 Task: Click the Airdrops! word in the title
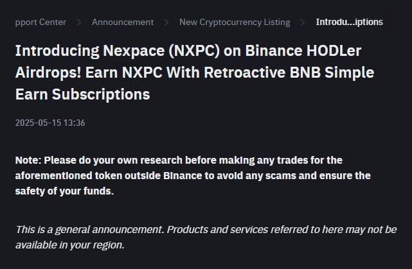pos(48,73)
